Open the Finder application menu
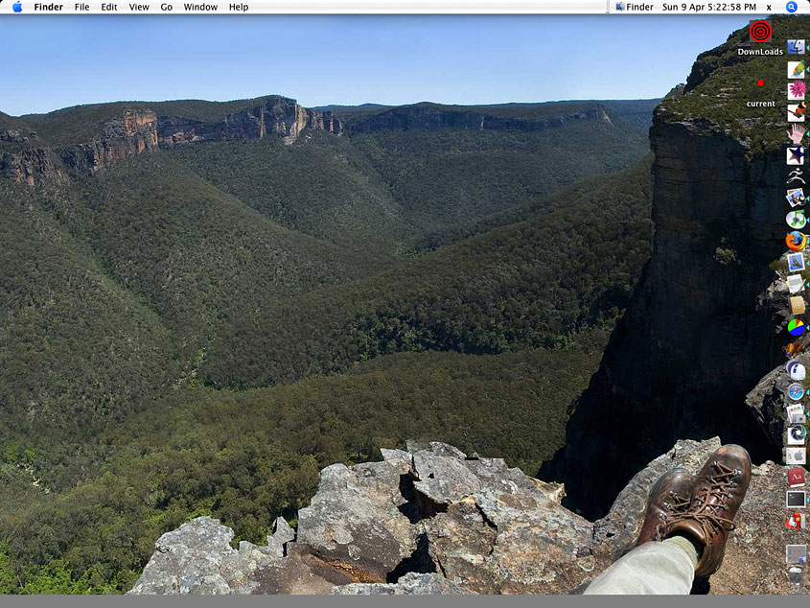Image resolution: width=810 pixels, height=608 pixels. pos(48,7)
